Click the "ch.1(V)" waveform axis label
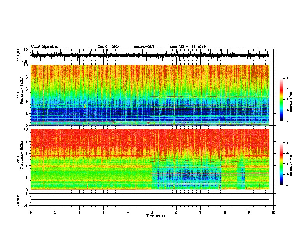 pyautogui.click(x=19, y=55)
